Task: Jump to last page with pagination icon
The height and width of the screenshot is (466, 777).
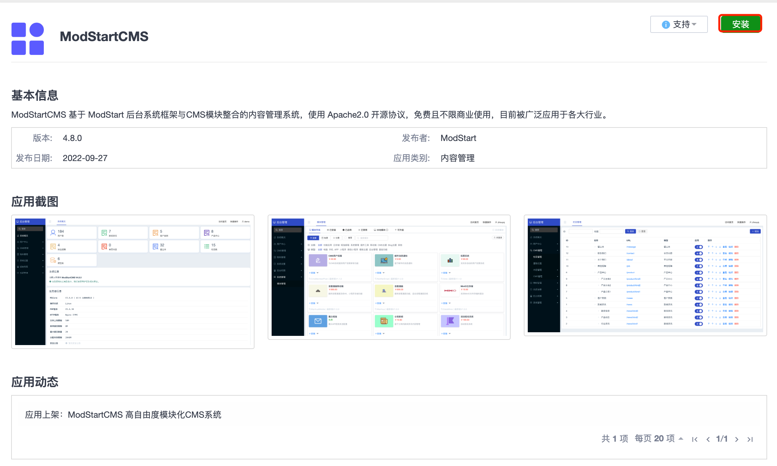Action: point(750,439)
